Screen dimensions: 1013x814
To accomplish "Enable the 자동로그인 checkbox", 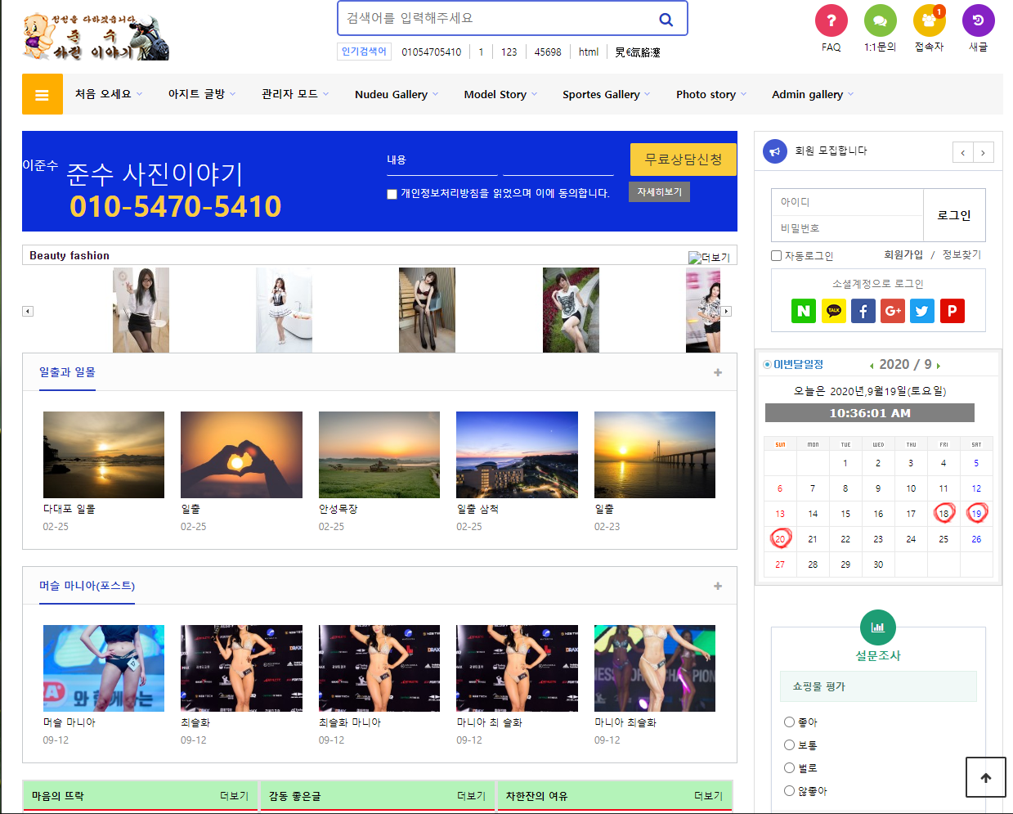I will coord(777,256).
